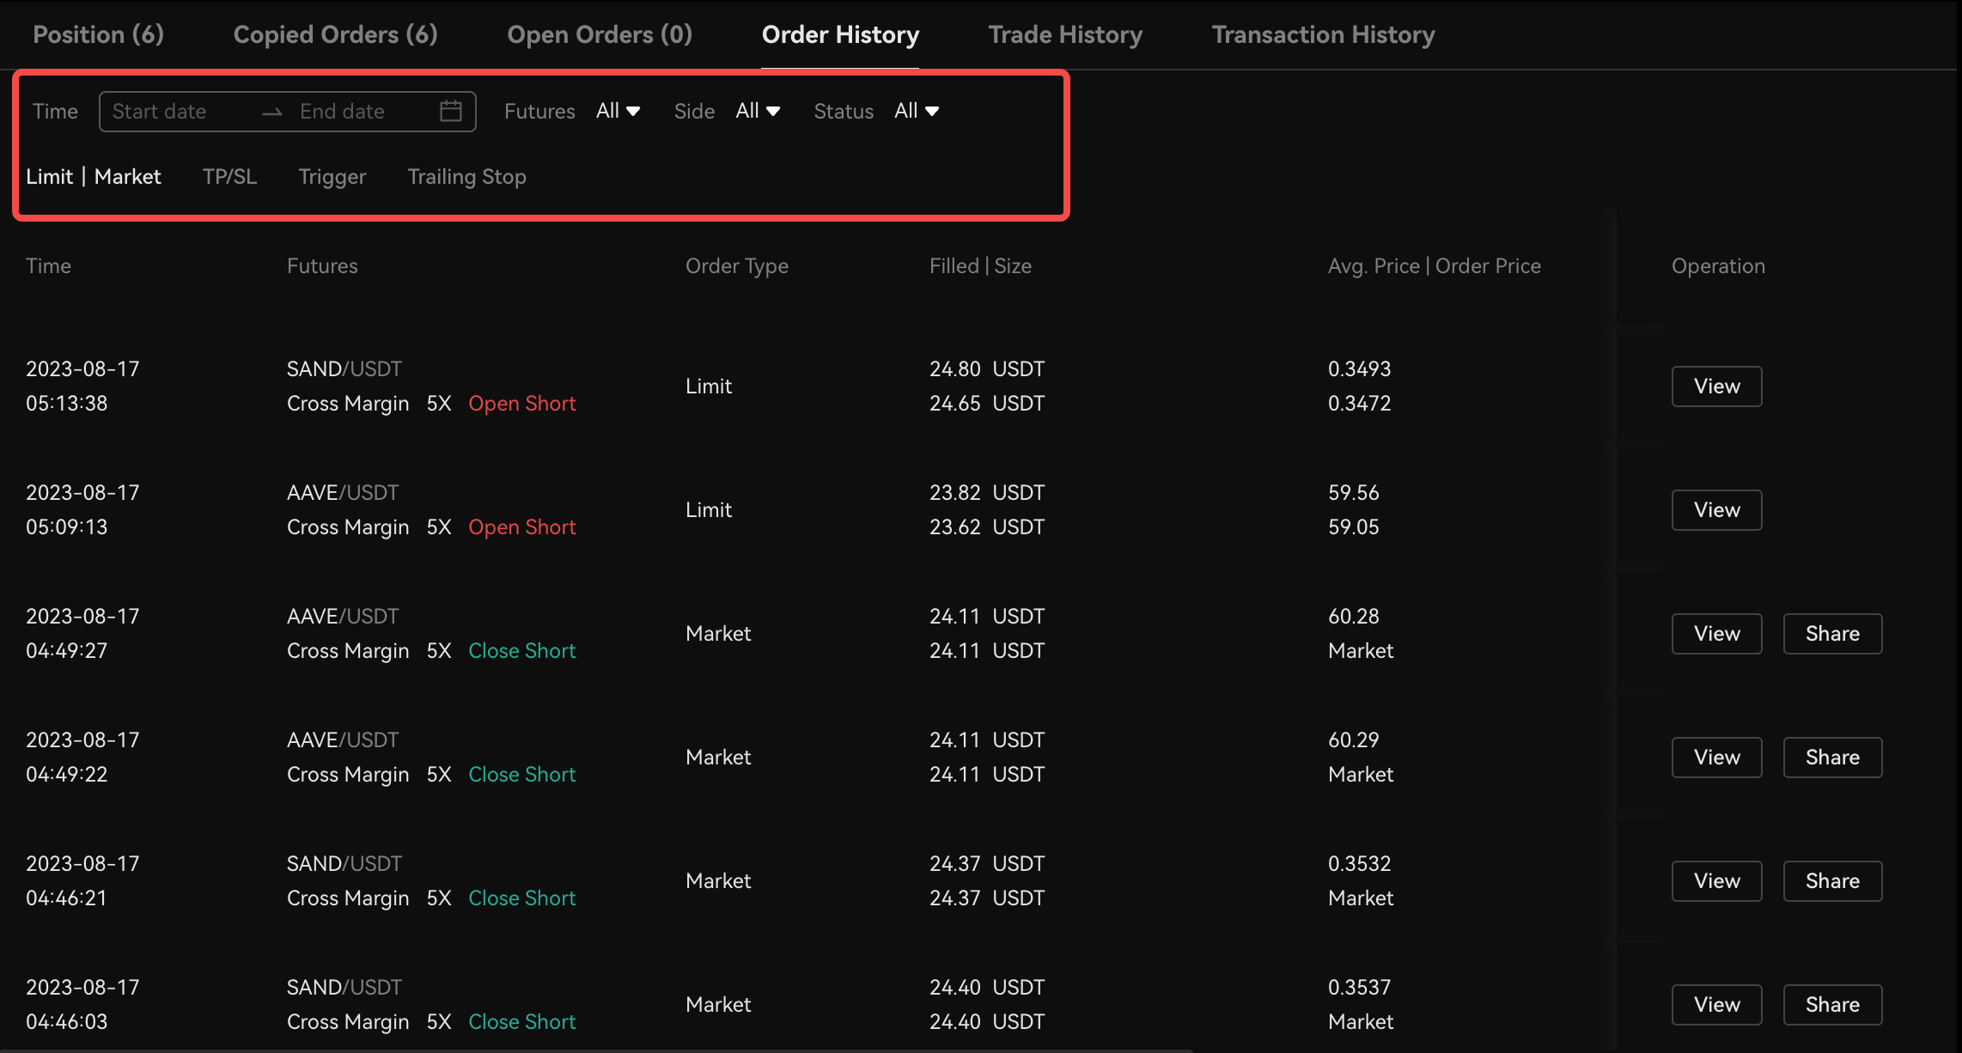This screenshot has height=1053, width=1962.
Task: Open the Open Orders (0) tab
Action: tap(600, 34)
